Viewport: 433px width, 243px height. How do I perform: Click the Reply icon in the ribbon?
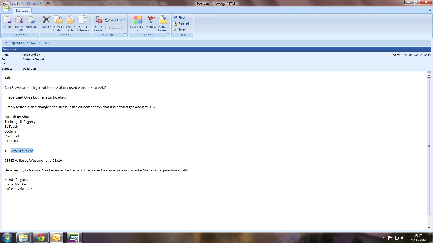coord(8,21)
